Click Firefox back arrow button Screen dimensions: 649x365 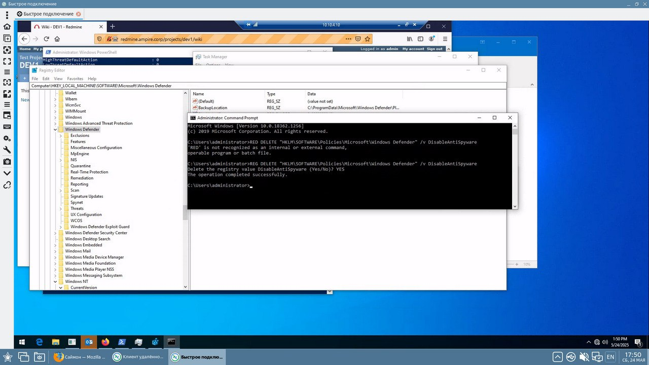(x=24, y=39)
